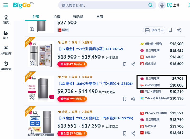Image resolution: width=190 pixels, height=139 pixels.
Task: Open 所有商店 in sidebar
Action: 6,50
